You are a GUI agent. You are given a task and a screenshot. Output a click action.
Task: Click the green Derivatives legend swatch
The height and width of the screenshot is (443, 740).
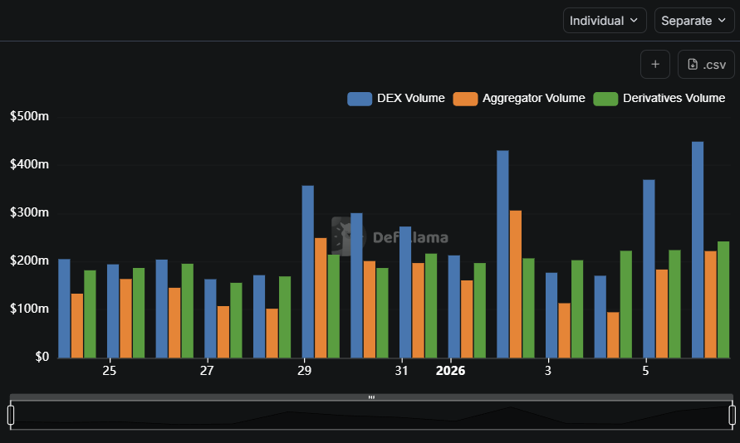(605, 99)
